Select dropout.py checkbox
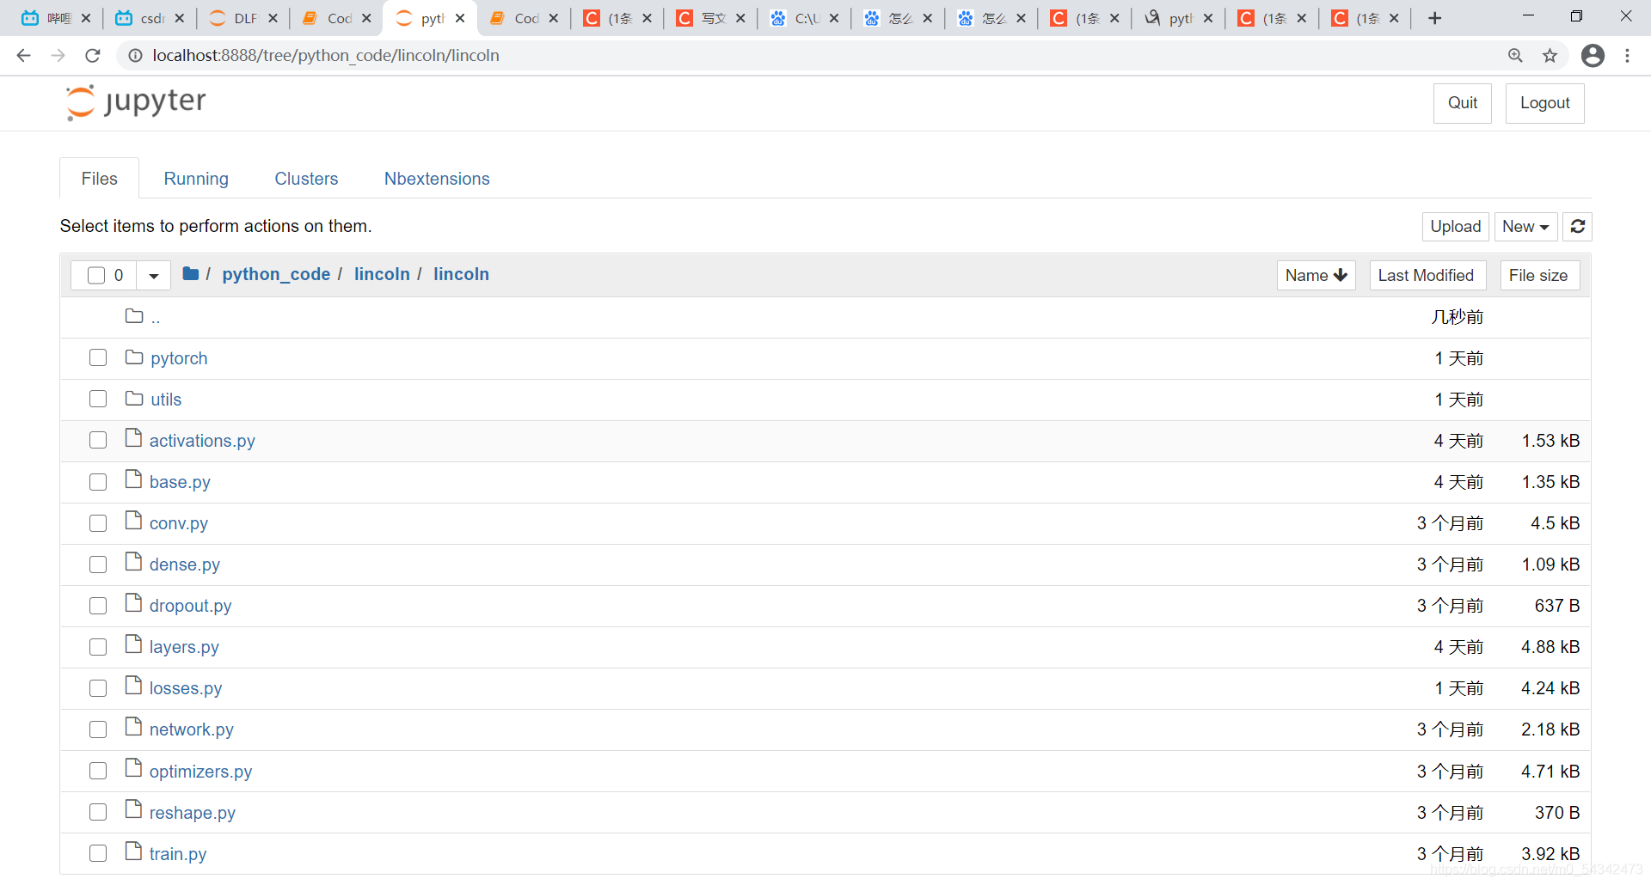The height and width of the screenshot is (885, 1651). [98, 606]
